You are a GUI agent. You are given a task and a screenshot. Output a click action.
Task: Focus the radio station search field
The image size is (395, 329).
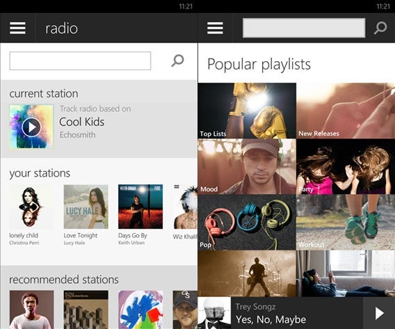(x=80, y=61)
